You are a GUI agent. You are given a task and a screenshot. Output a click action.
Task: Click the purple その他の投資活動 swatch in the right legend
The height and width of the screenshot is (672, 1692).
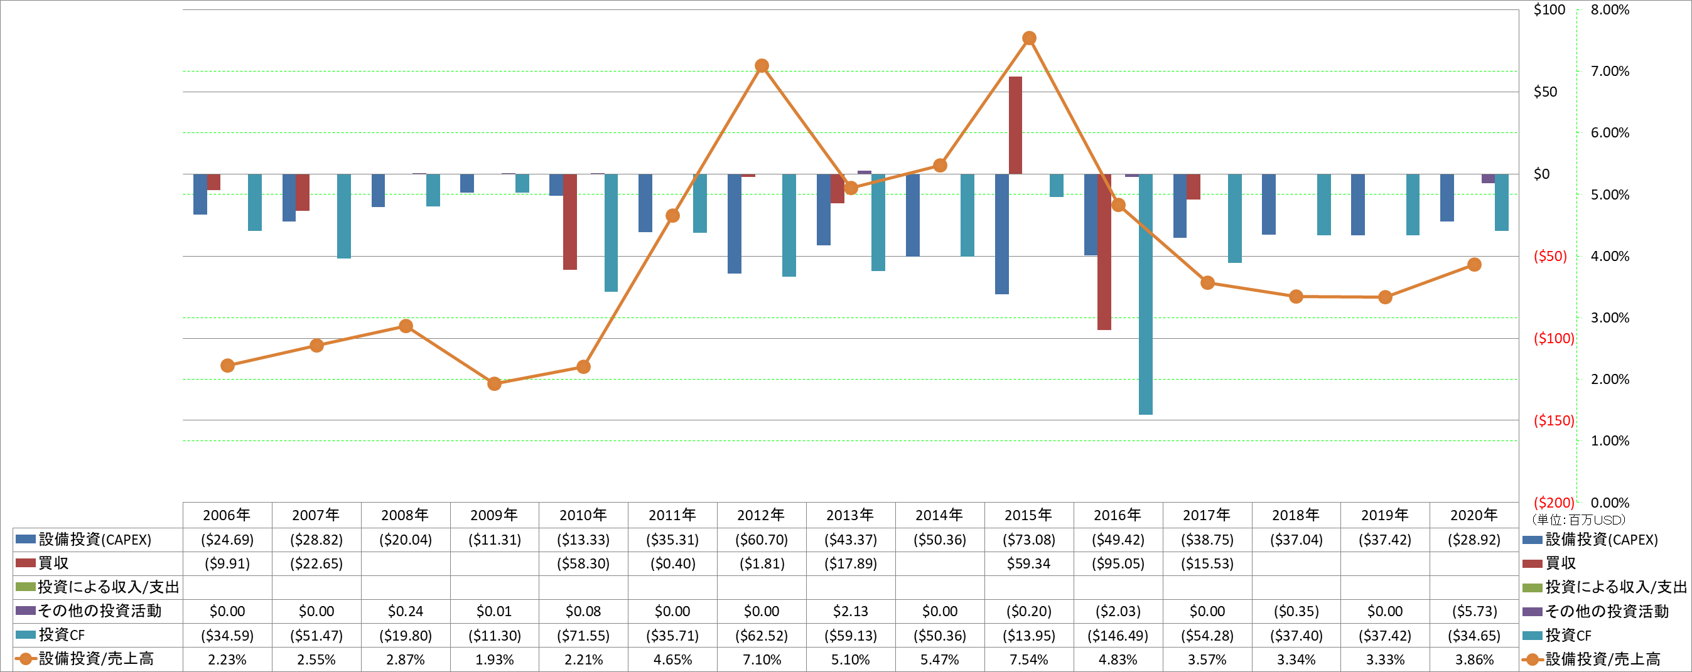[1533, 611]
